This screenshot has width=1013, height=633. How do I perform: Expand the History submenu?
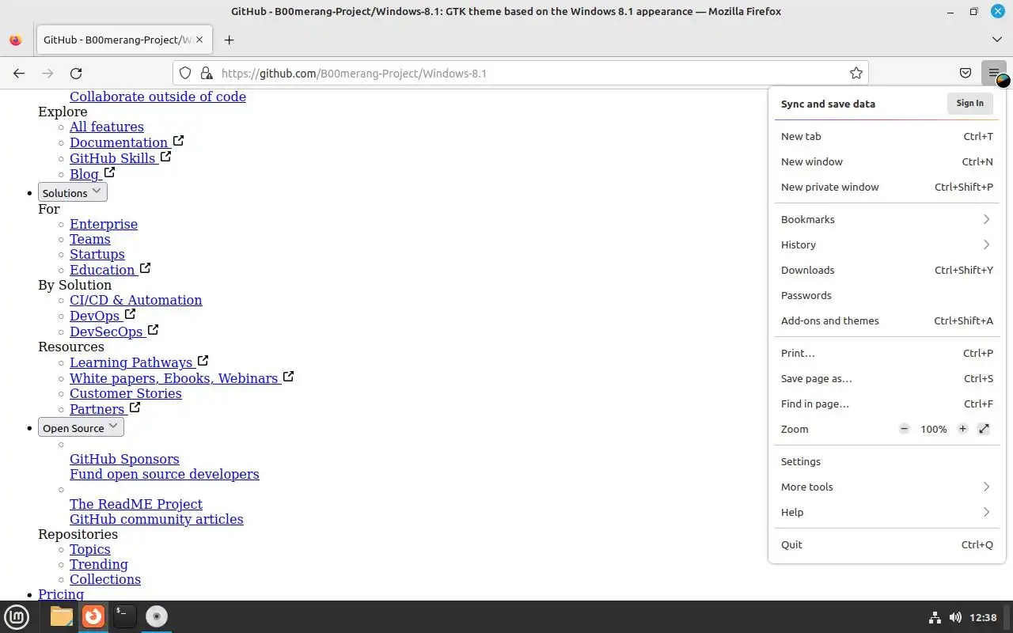click(x=886, y=244)
